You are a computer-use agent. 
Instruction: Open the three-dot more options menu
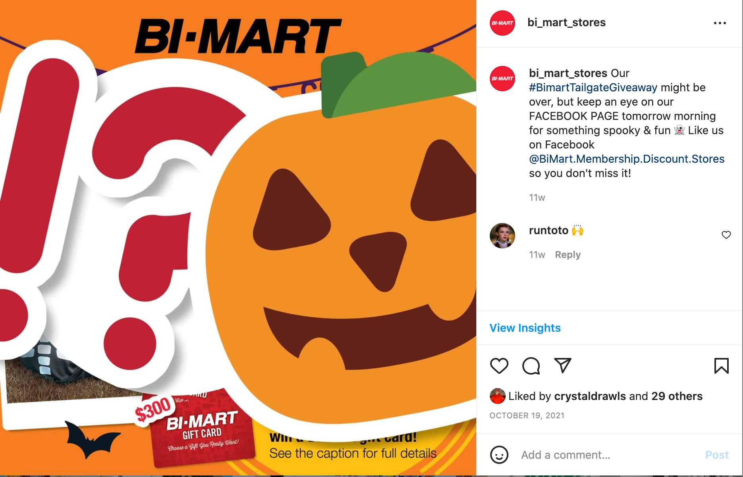pos(720,23)
